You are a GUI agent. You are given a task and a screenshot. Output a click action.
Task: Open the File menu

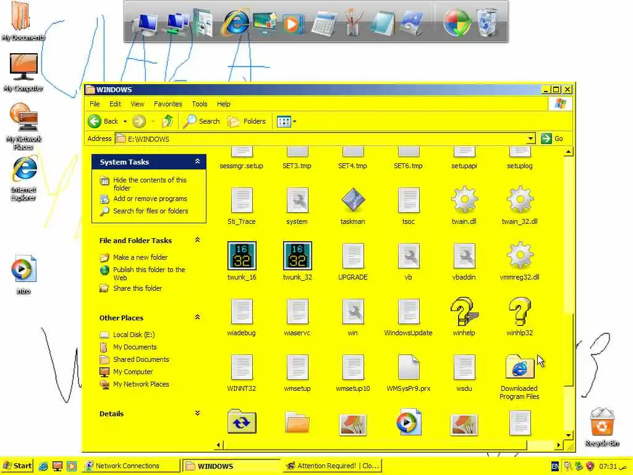pos(95,104)
